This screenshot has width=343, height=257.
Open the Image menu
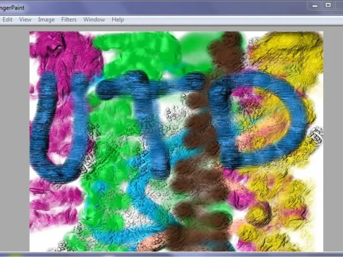pyautogui.click(x=46, y=20)
